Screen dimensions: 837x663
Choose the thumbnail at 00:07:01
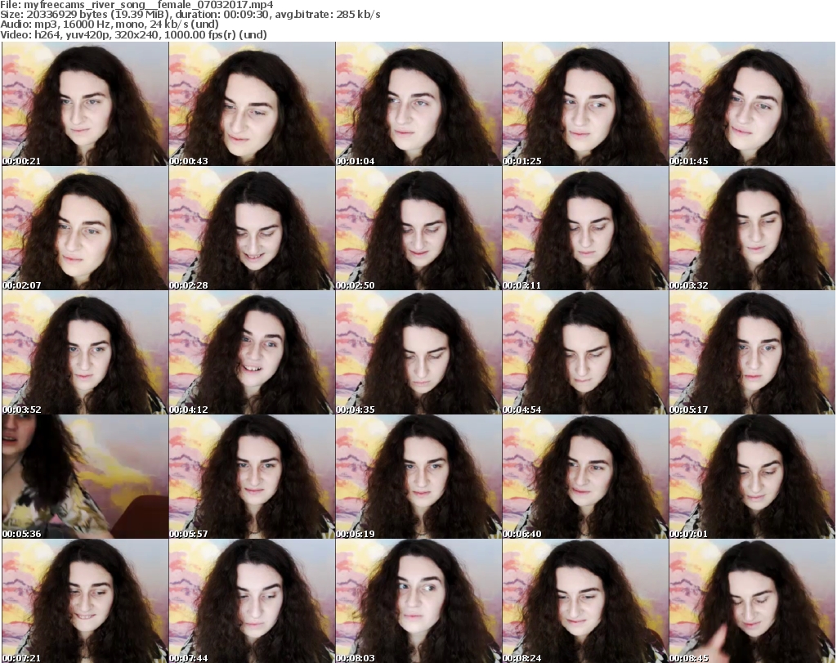752,477
